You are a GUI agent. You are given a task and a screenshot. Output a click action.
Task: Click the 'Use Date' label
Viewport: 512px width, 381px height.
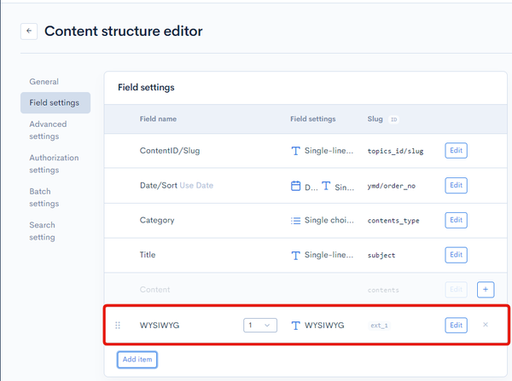tap(196, 185)
